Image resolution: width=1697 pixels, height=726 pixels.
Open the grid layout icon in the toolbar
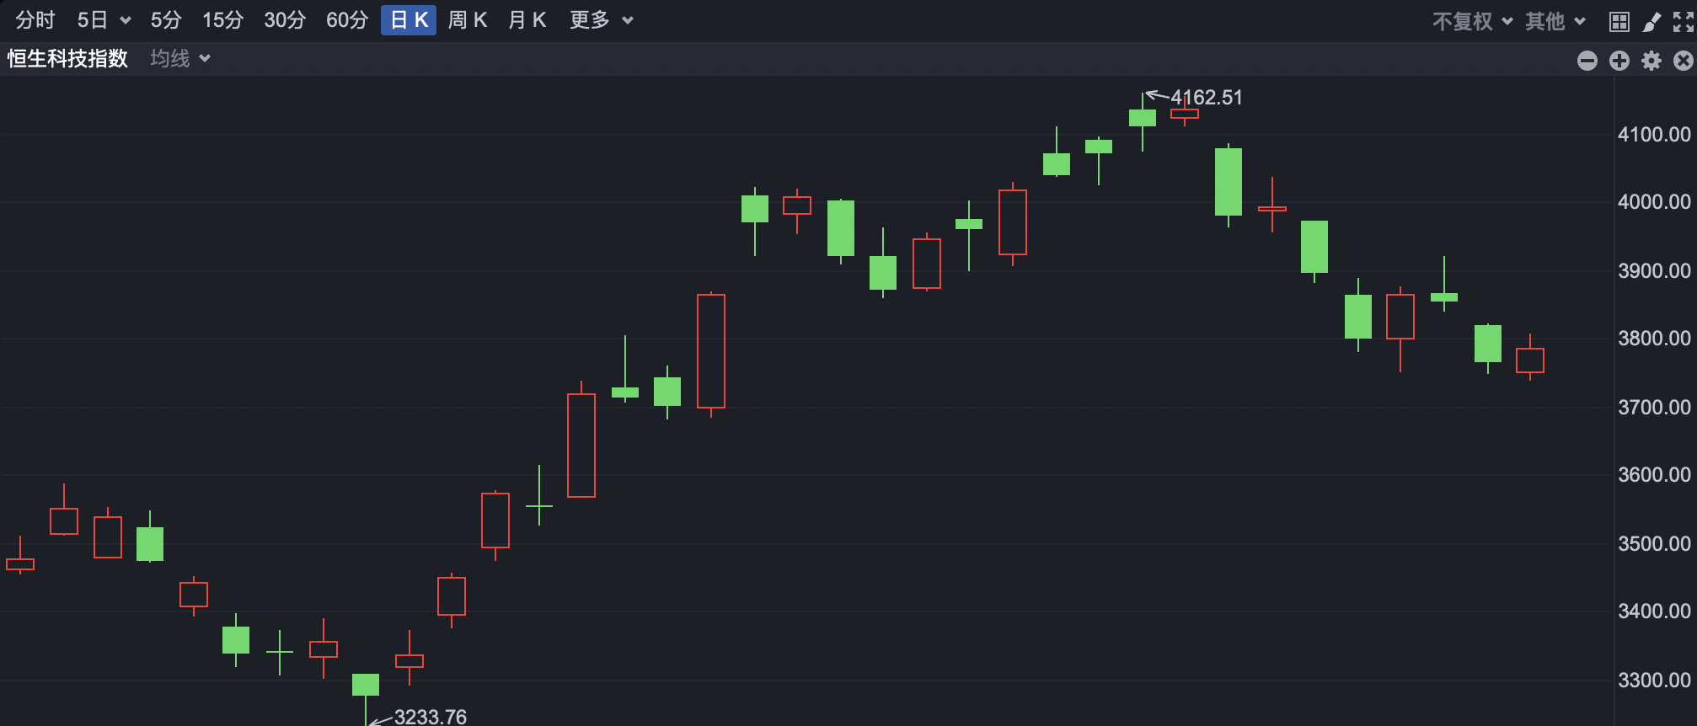(x=1619, y=20)
